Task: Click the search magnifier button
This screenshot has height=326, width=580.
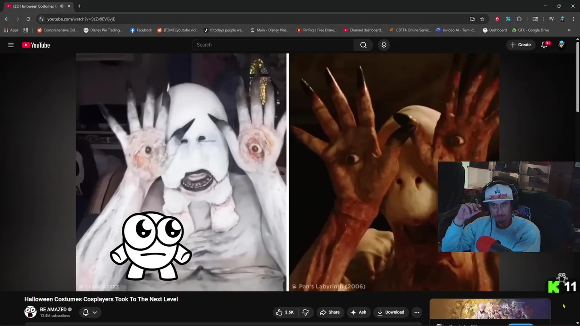Action: 363,45
